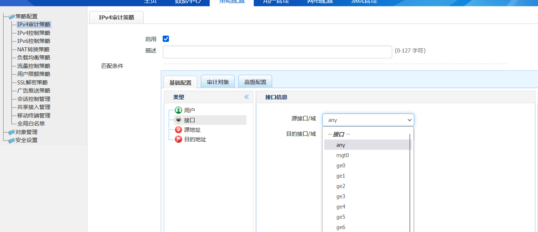Click the 描述 text input field
The height and width of the screenshot is (232, 538).
tap(277, 52)
